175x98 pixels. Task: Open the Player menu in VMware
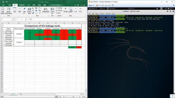[91, 5]
